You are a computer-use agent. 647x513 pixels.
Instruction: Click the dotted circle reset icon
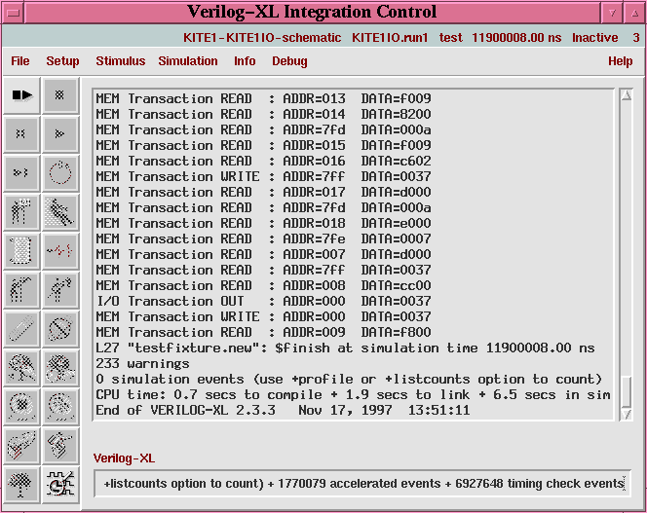point(60,172)
